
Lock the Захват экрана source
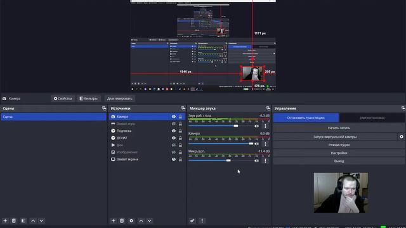pyautogui.click(x=180, y=160)
